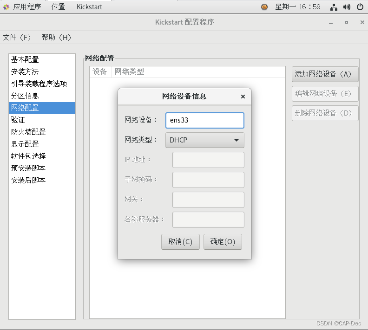Click the IP 地址 input field
Viewport: 368px width, 330px height.
tap(208, 160)
